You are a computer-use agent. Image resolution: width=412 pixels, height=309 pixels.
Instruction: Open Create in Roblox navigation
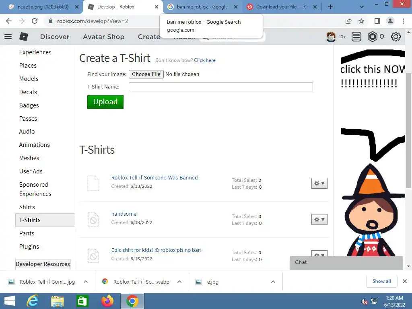149,37
